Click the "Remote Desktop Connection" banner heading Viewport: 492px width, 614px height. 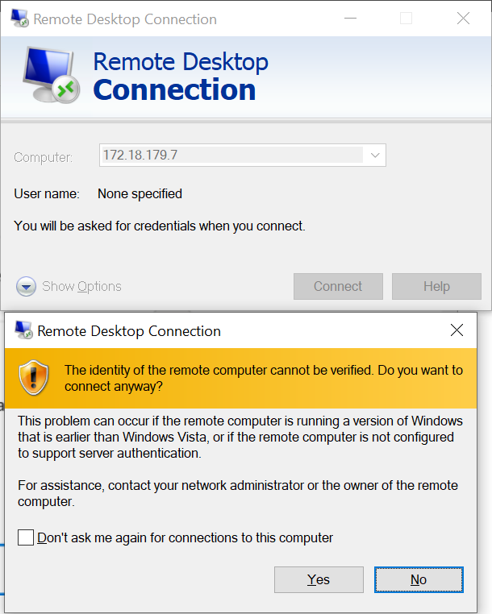(181, 76)
